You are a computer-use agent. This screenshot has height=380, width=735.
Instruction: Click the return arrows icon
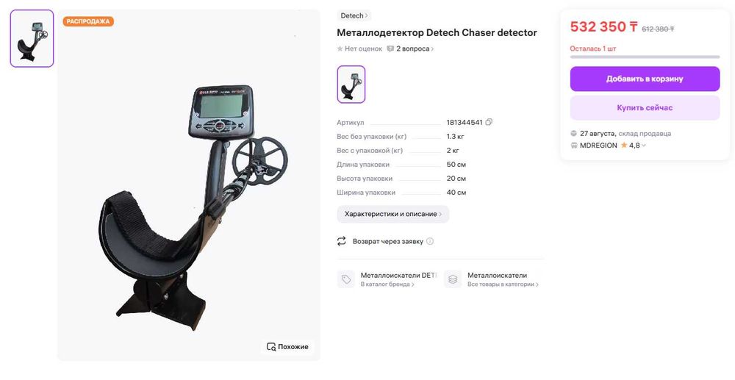point(341,241)
